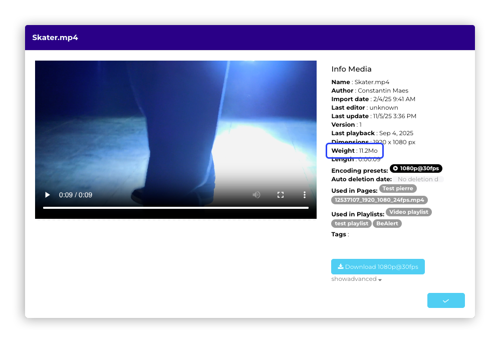
Task: Click the highlighted Weight 11.2Mo field
Action: tap(354, 151)
